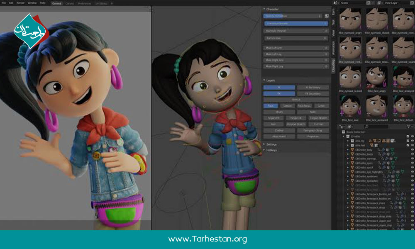Expand the Hotkeys panel

tap(264, 150)
